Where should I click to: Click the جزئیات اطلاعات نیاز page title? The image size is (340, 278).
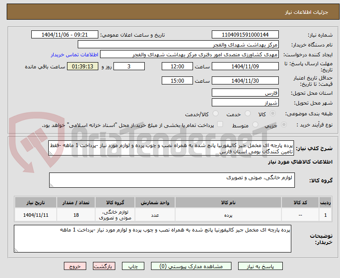point(306,12)
